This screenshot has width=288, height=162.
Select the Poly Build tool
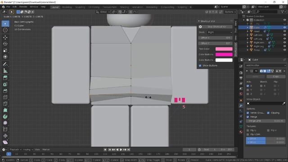(x=5, y=110)
